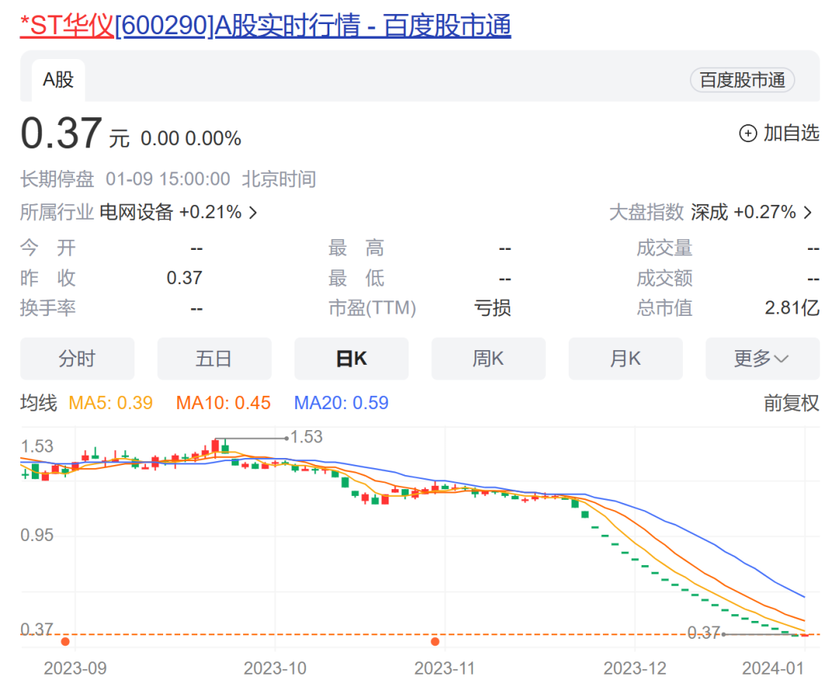This screenshot has width=839, height=680.
Task: Click the orange event dot near 2023-11
Action: tap(435, 641)
